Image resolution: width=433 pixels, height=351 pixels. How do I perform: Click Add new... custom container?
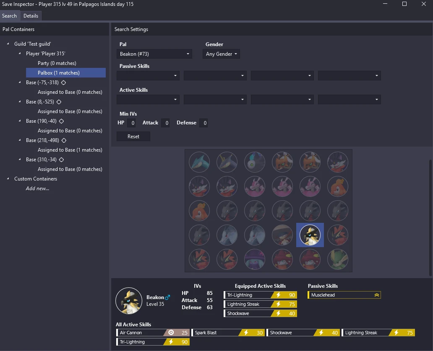(x=38, y=188)
